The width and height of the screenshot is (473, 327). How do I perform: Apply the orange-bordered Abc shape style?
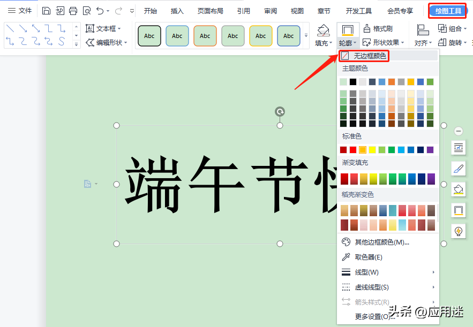click(x=205, y=36)
